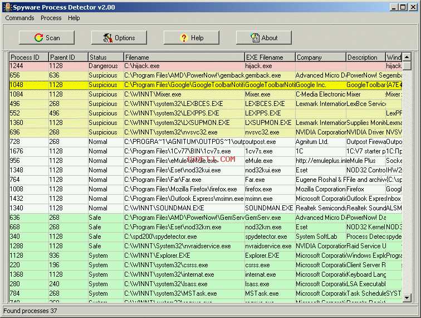Select the System SoftLab company cell

click(x=321, y=237)
